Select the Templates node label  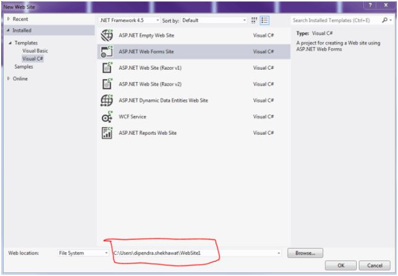click(x=26, y=43)
